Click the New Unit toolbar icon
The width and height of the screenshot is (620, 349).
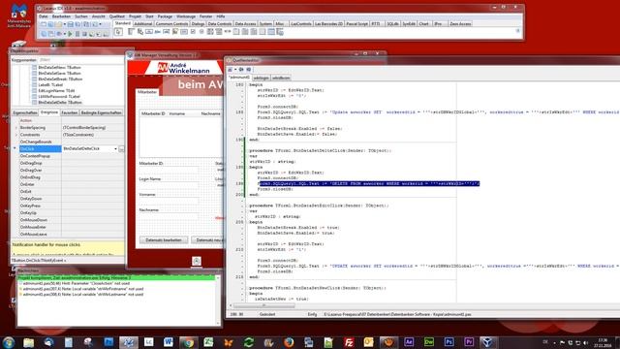point(43,24)
